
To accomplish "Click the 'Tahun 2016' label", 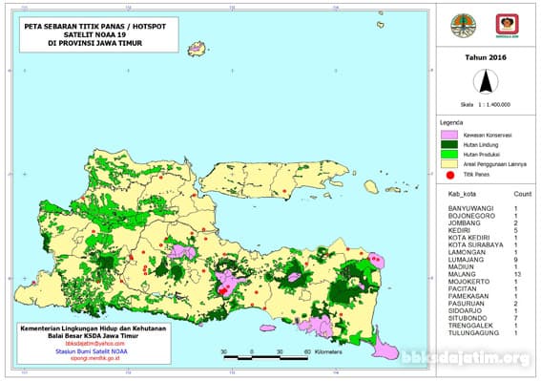I will [486, 57].
